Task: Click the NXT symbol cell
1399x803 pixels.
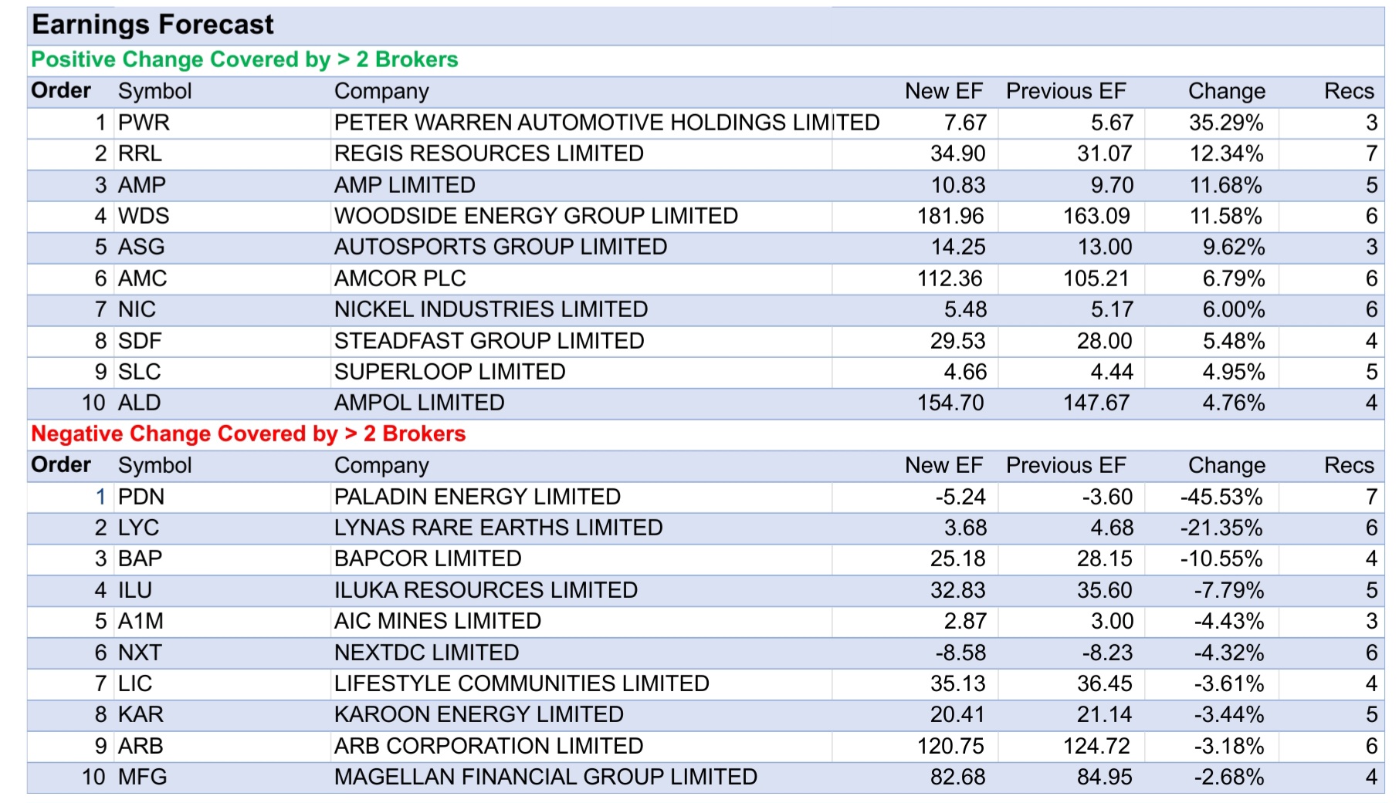Action: point(140,653)
